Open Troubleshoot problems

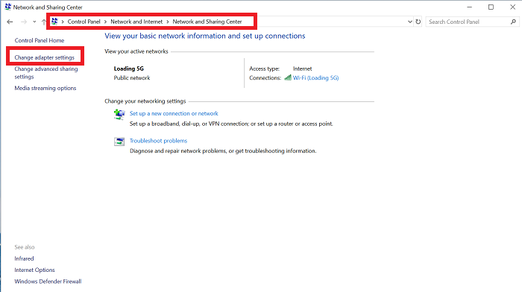tap(158, 141)
